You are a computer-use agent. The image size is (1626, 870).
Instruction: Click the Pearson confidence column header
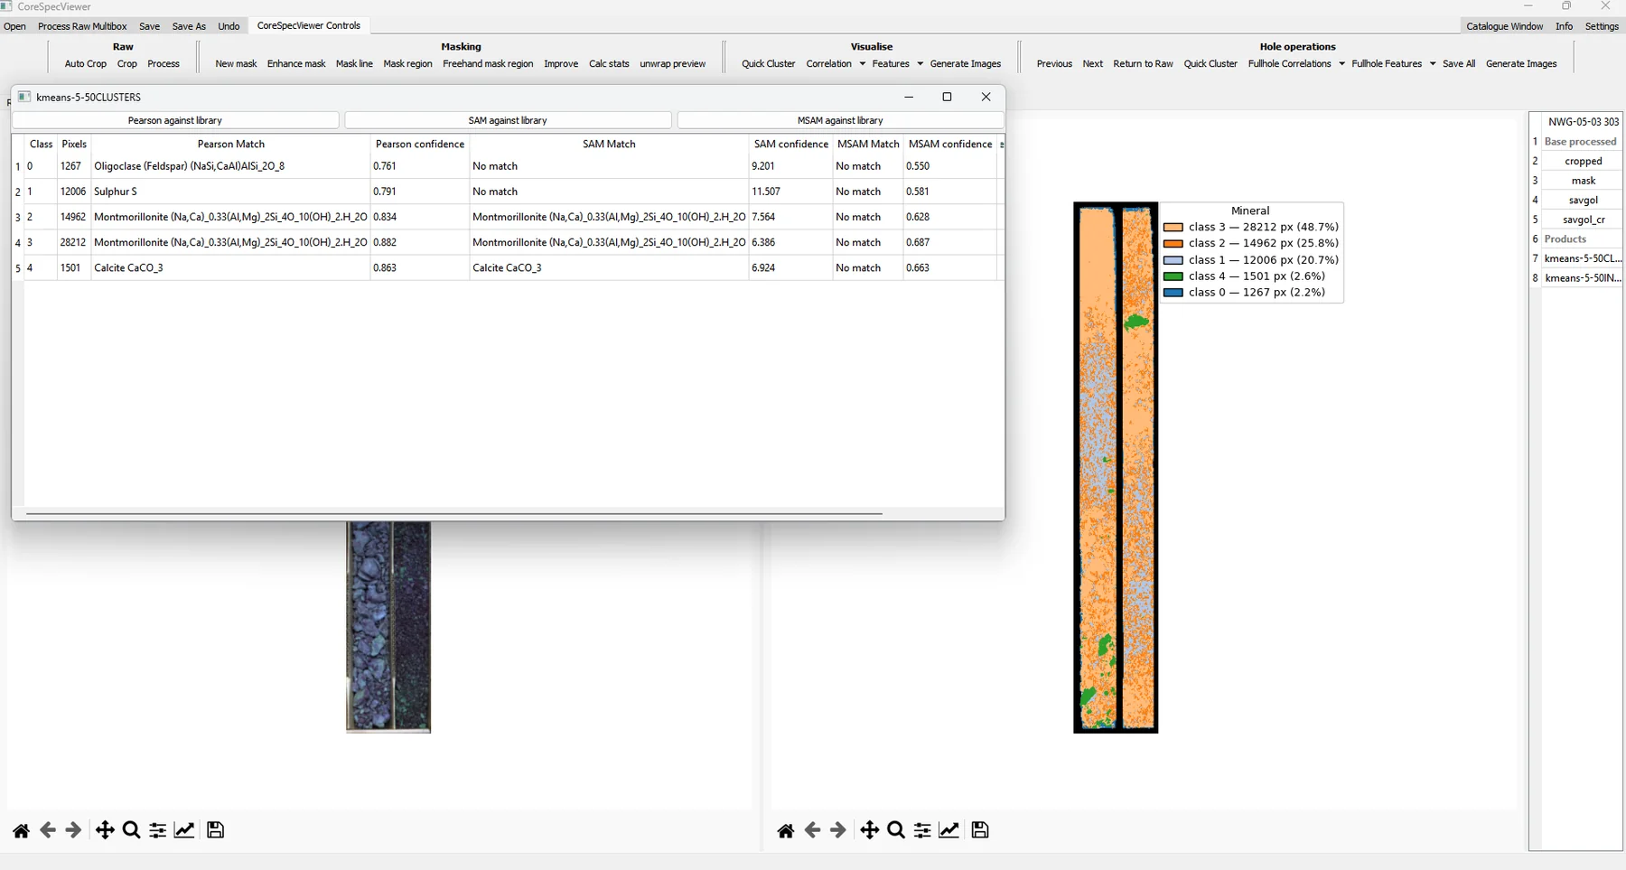[x=420, y=144]
